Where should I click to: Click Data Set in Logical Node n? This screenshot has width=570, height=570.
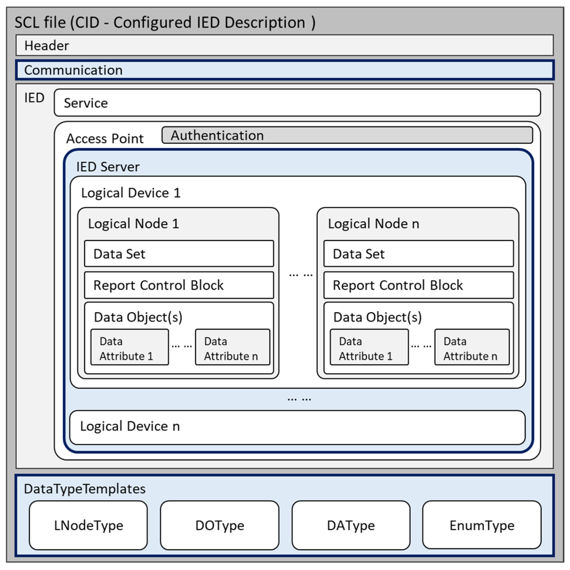418,254
